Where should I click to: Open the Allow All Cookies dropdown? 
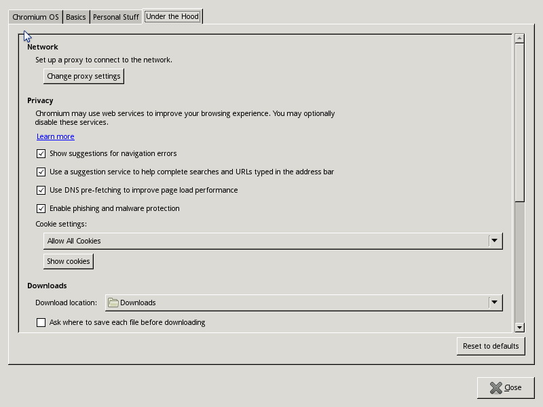pos(495,241)
